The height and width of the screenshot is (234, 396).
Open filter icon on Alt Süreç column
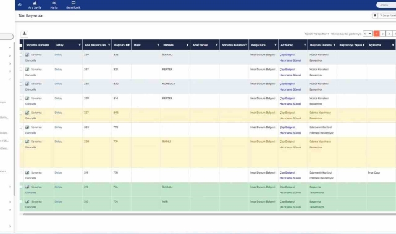(x=305, y=45)
